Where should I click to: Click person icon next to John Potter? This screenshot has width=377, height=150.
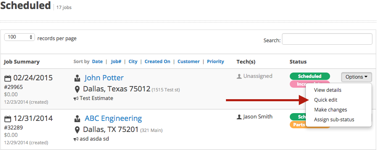pos(77,78)
